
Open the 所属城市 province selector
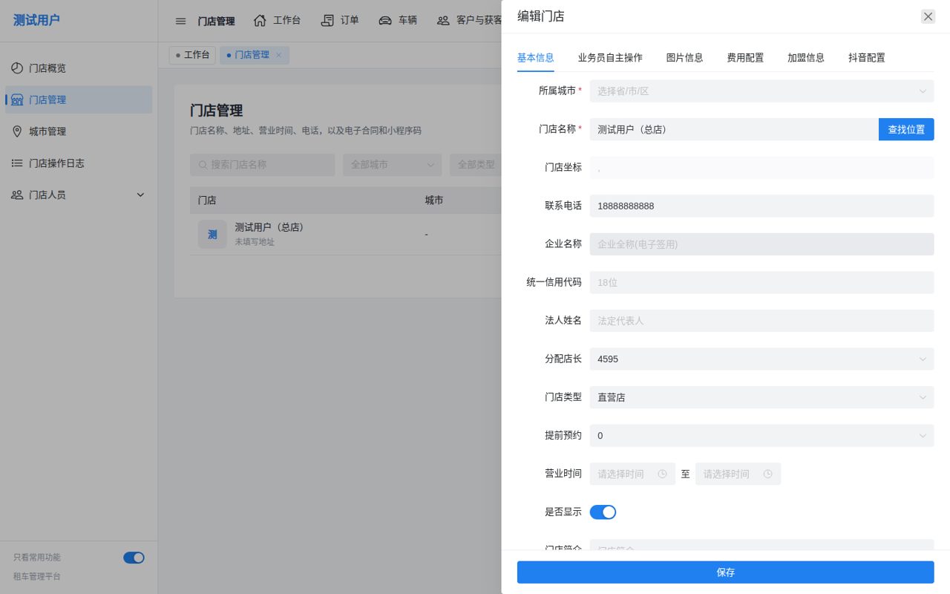[x=761, y=91]
